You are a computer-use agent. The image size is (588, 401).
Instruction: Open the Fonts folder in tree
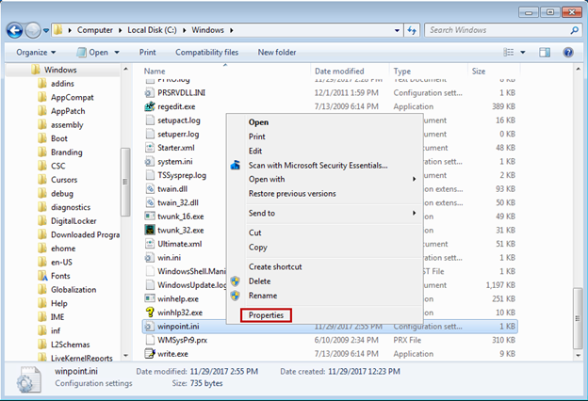[60, 276]
